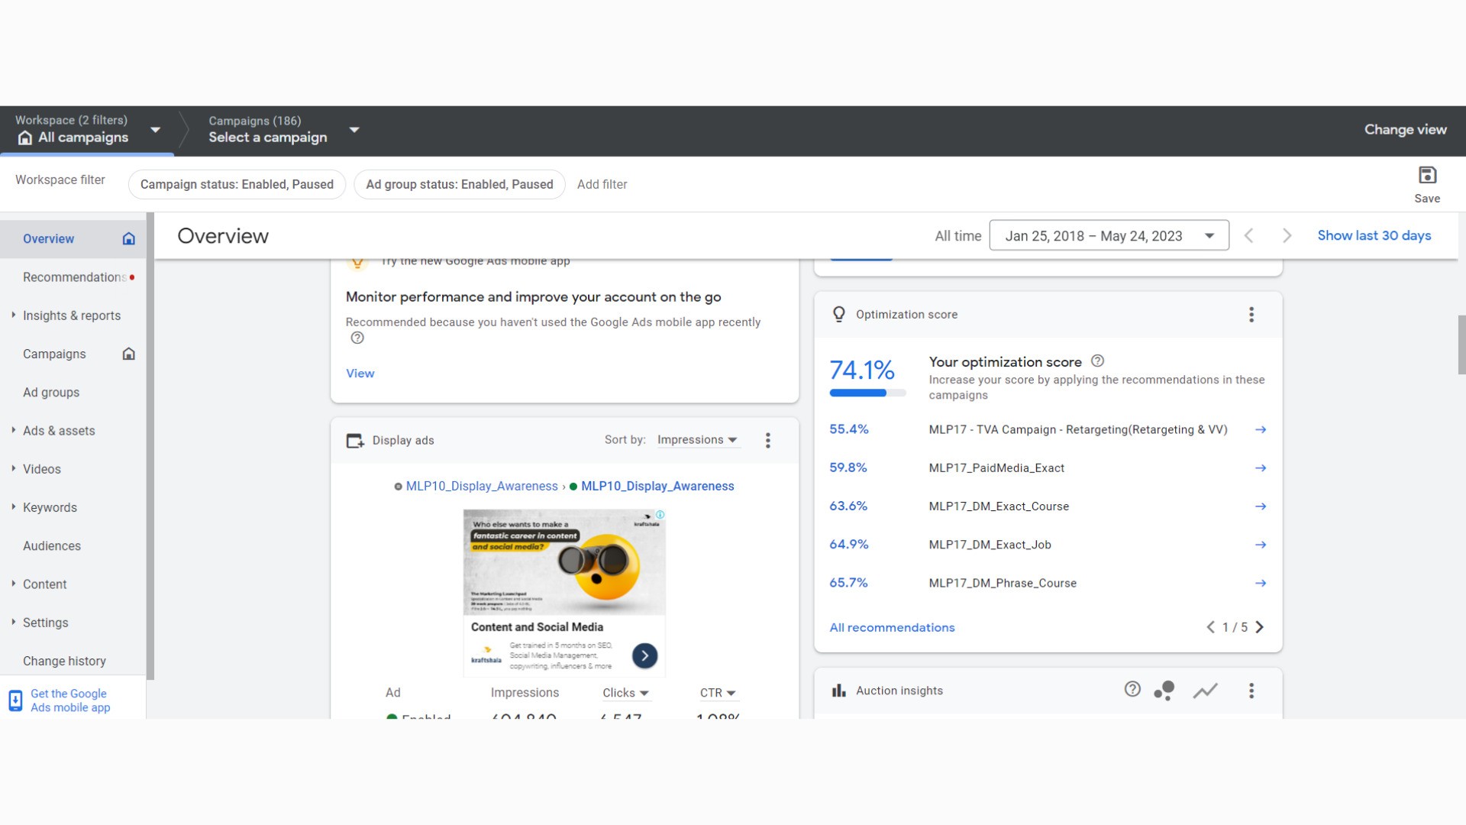The width and height of the screenshot is (1466, 825).
Task: Open arrow for MLP17_DM_Phrase_Course row
Action: coord(1261,583)
